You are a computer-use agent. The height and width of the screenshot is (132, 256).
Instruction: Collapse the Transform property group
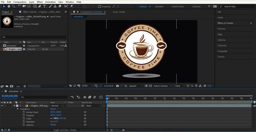[18, 109]
